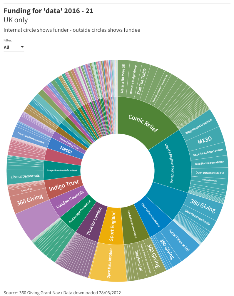Screen dimensions: 234x296
Task: Select the Science Museum fundee segment
Action: 209,180
